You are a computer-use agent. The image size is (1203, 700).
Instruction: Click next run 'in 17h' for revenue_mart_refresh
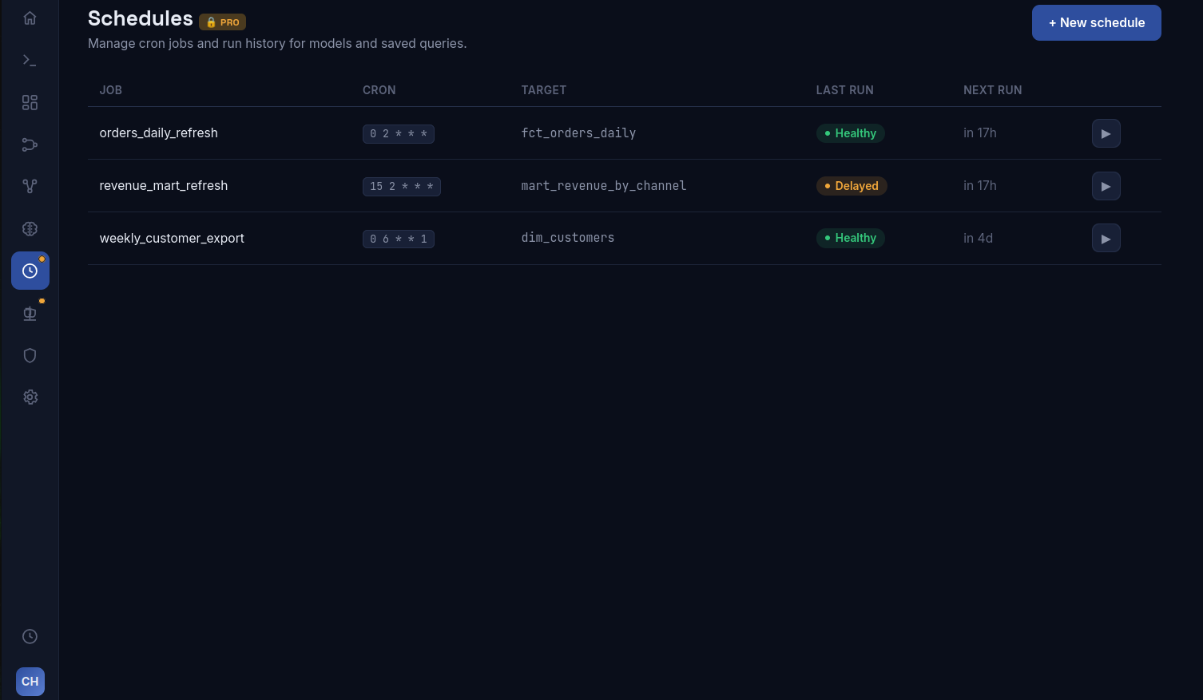click(979, 186)
